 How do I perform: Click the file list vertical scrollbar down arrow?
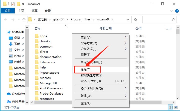(x=178, y=98)
